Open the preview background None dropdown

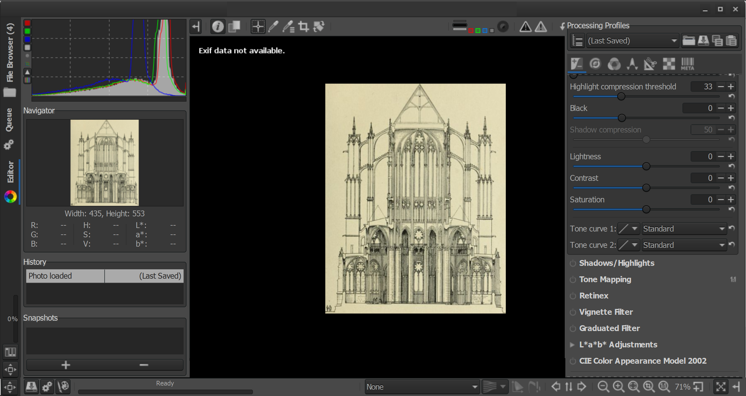[x=422, y=387]
